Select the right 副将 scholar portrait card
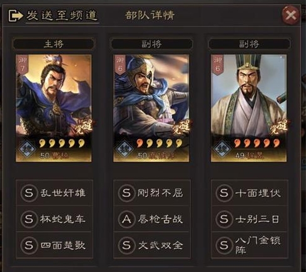This screenshot has height=272, width=306. tap(248, 108)
